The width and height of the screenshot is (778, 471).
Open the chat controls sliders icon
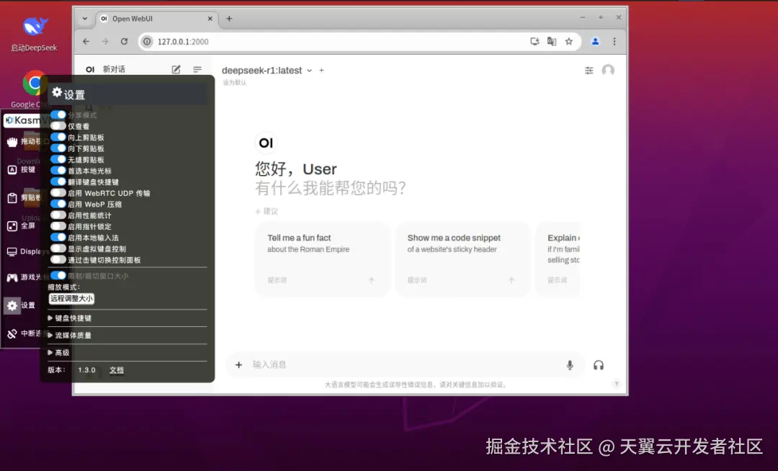pos(589,71)
